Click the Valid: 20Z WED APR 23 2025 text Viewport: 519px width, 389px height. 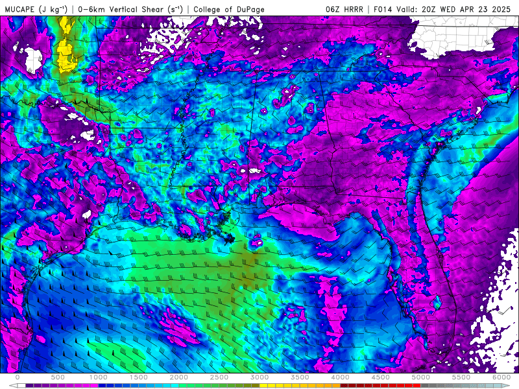(x=453, y=9)
